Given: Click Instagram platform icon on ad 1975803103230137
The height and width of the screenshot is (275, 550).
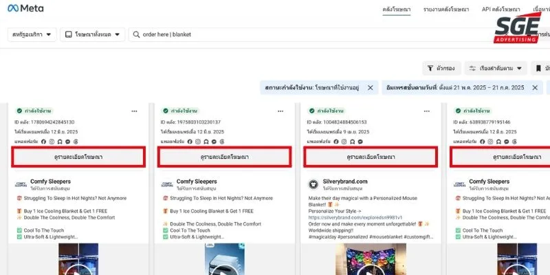Looking at the screenshot, I should coord(198,142).
